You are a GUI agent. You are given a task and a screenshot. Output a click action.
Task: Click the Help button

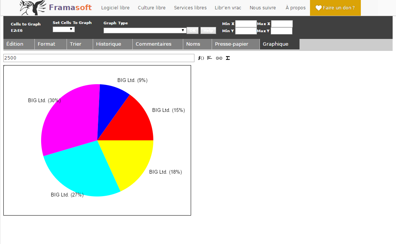coord(208,31)
